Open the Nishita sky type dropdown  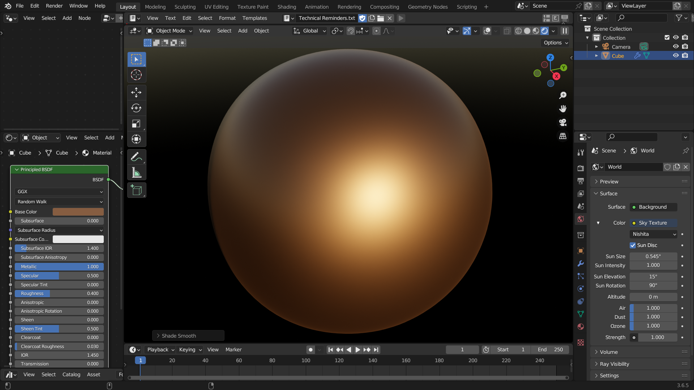click(x=654, y=234)
